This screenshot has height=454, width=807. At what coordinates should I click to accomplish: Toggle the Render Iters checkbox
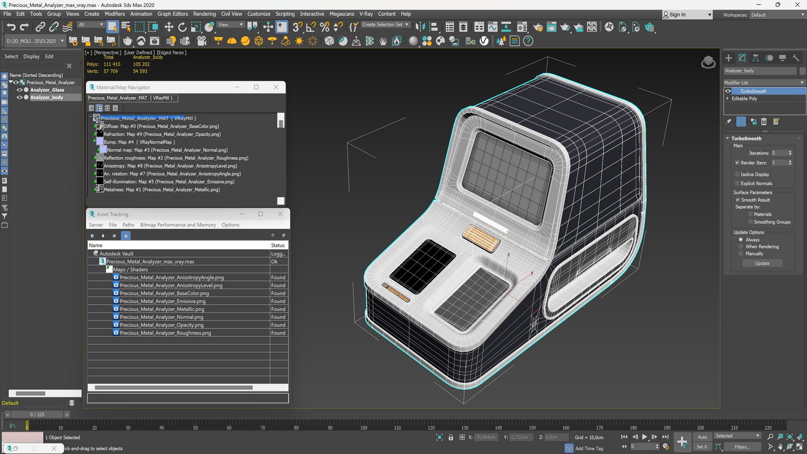coord(737,163)
